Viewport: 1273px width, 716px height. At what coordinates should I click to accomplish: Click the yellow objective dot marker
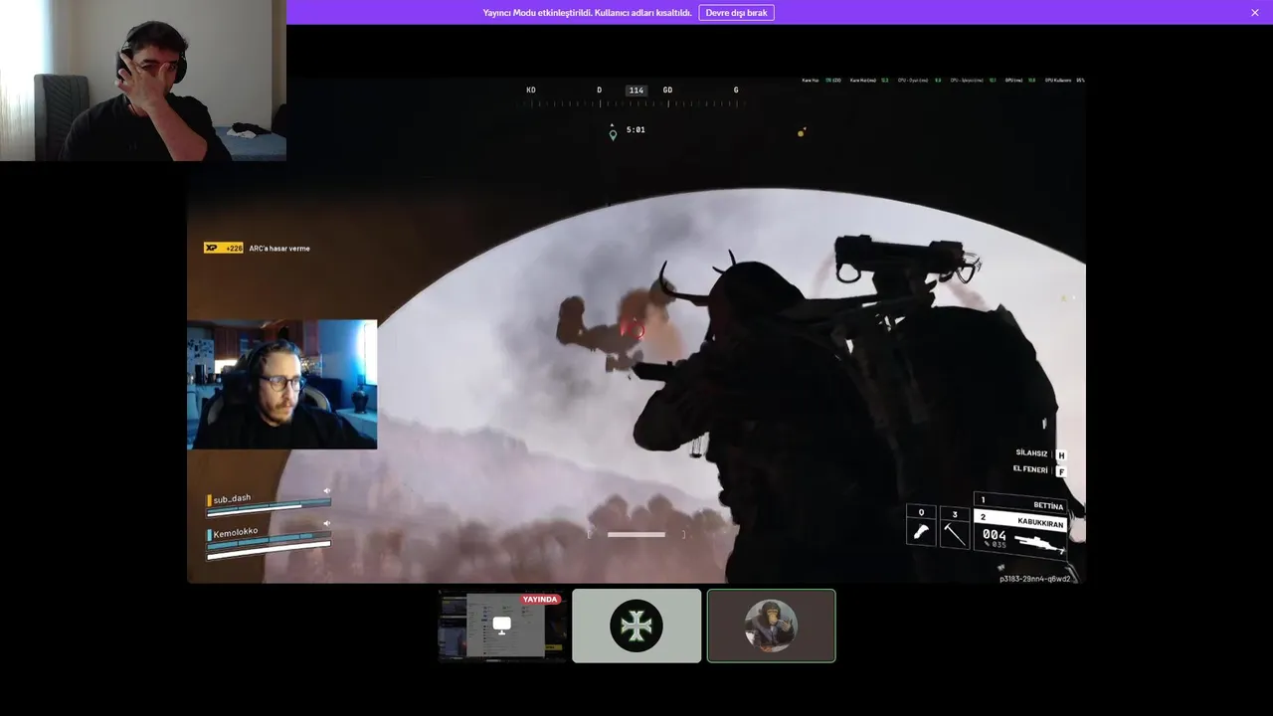coord(801,132)
